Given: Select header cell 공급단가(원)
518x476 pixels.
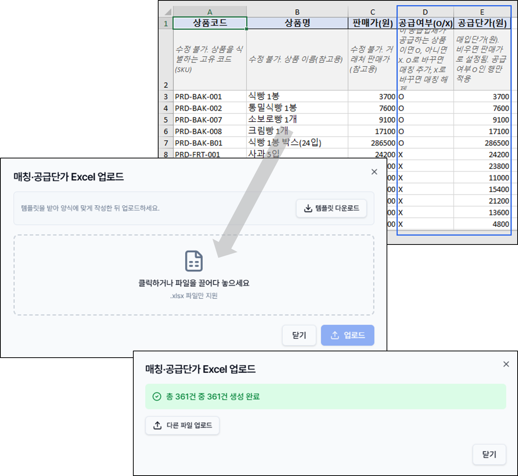Looking at the screenshot, I should [x=482, y=23].
